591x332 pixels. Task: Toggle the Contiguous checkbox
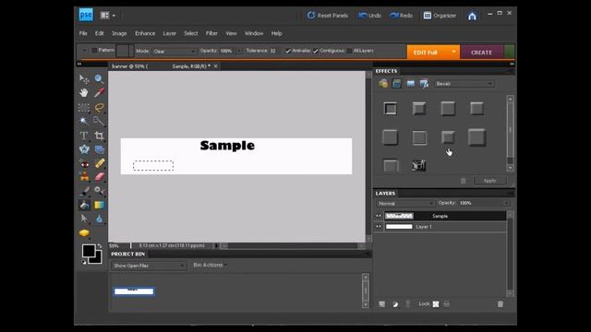(316, 51)
